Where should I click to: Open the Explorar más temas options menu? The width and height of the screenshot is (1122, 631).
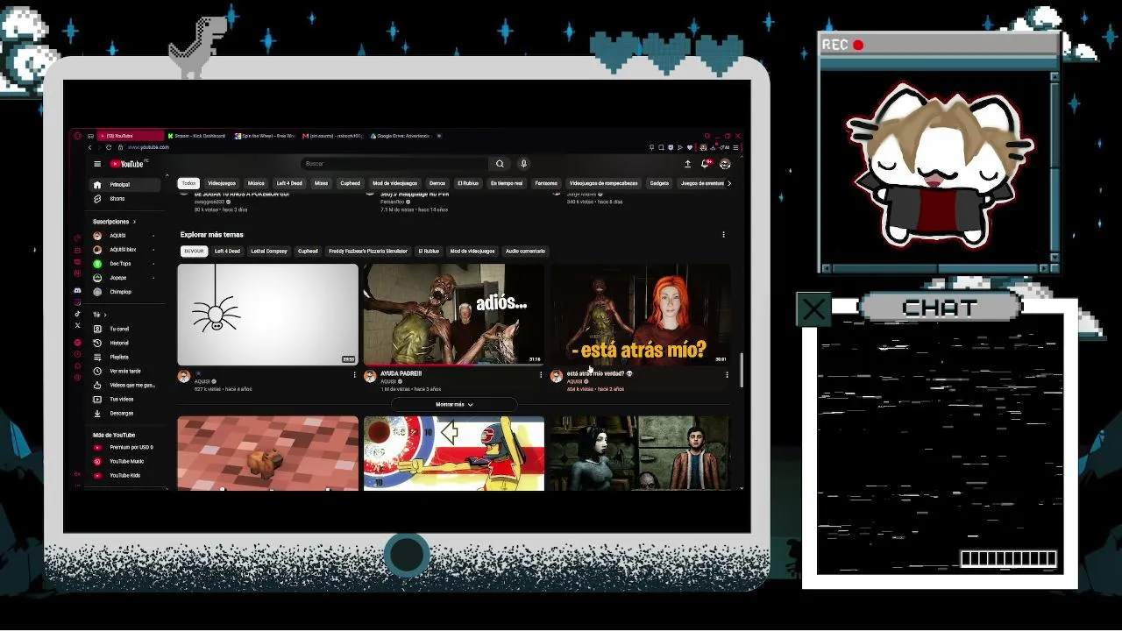click(723, 235)
